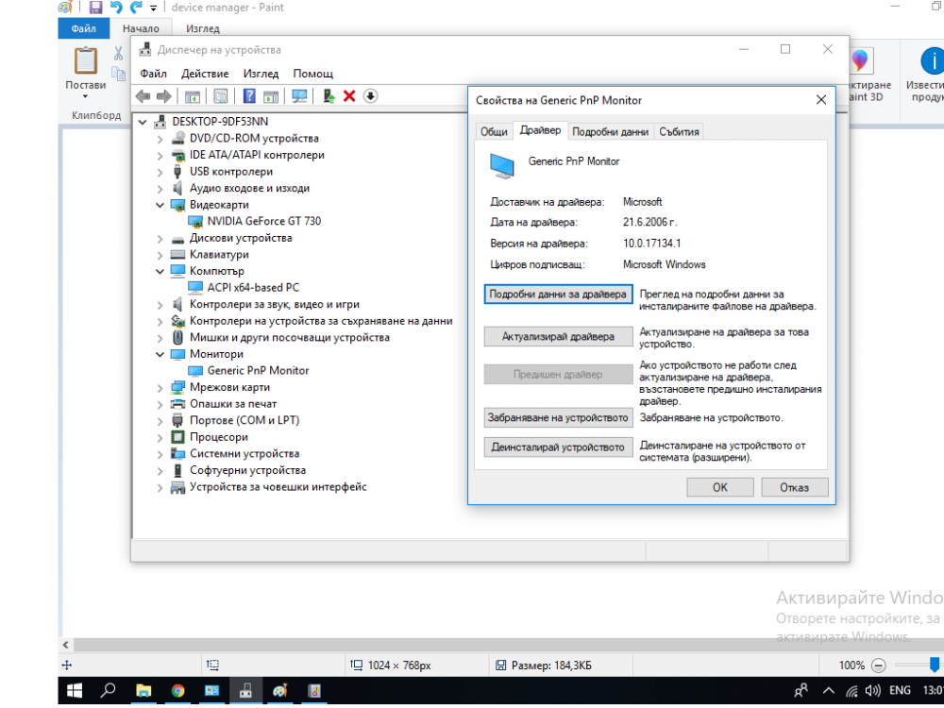Select Портове (COM и LPT) category

coord(244,420)
